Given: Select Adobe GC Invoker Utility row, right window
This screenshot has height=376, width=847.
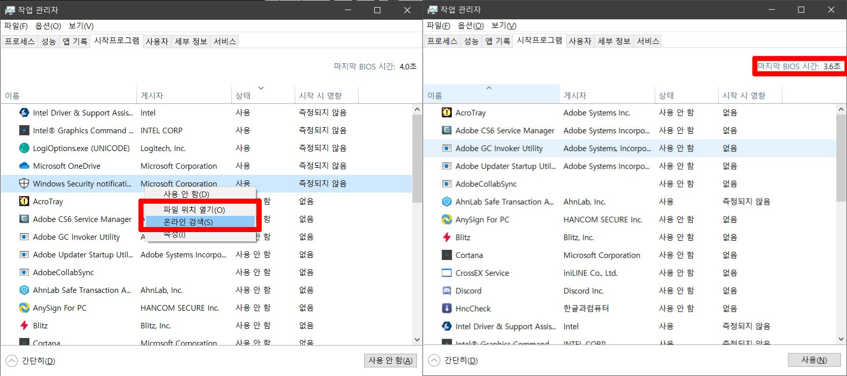Looking at the screenshot, I should pyautogui.click(x=629, y=148).
